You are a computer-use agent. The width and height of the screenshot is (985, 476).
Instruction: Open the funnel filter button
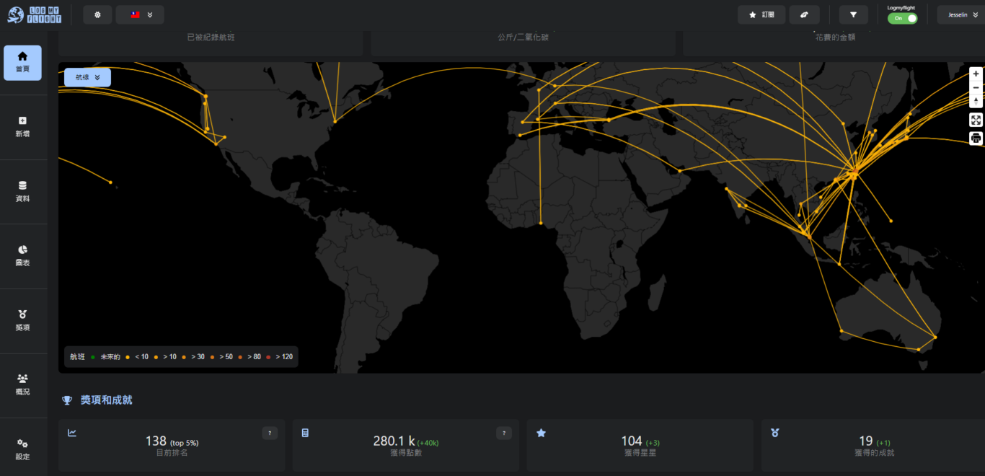pos(854,14)
